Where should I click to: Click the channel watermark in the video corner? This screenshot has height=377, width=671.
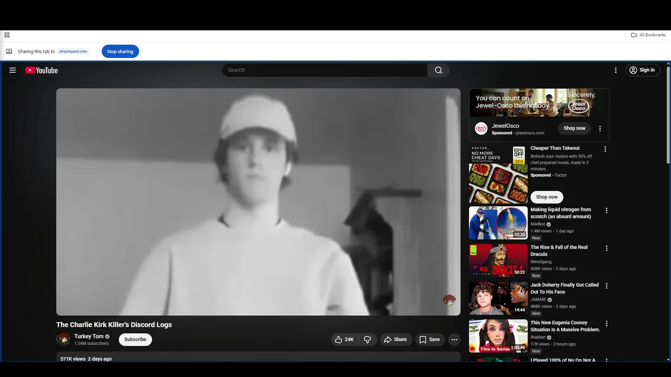tap(449, 300)
